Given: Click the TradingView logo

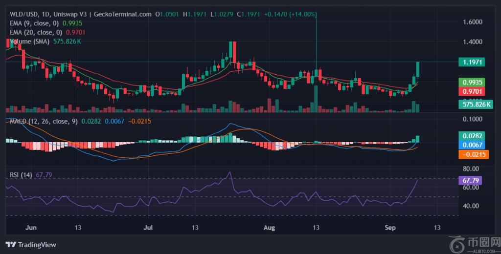Looking at the screenshot, I should (30, 244).
